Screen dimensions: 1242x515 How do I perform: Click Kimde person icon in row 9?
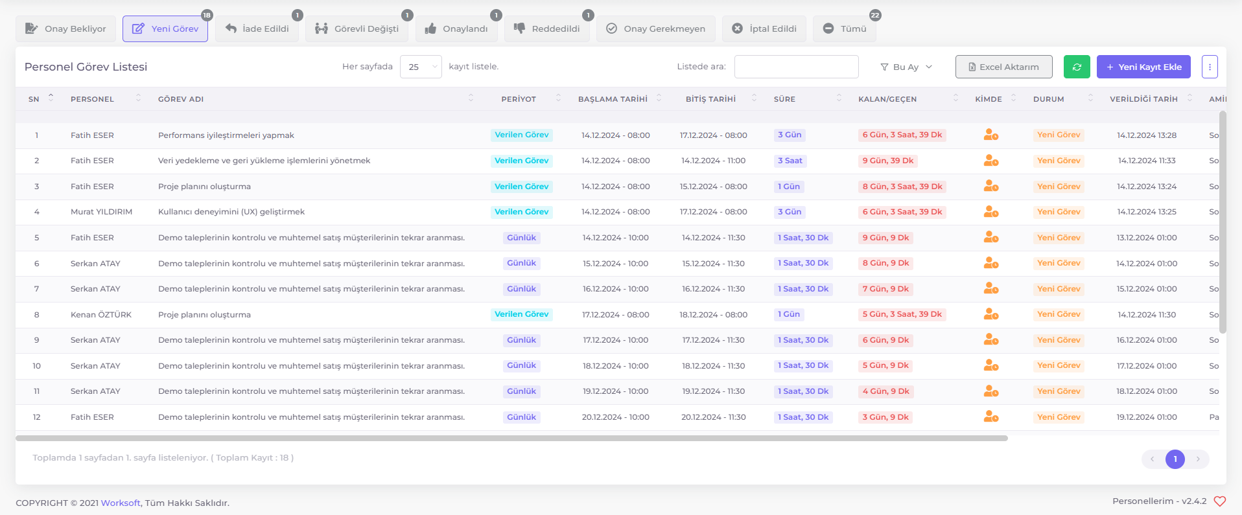(990, 340)
